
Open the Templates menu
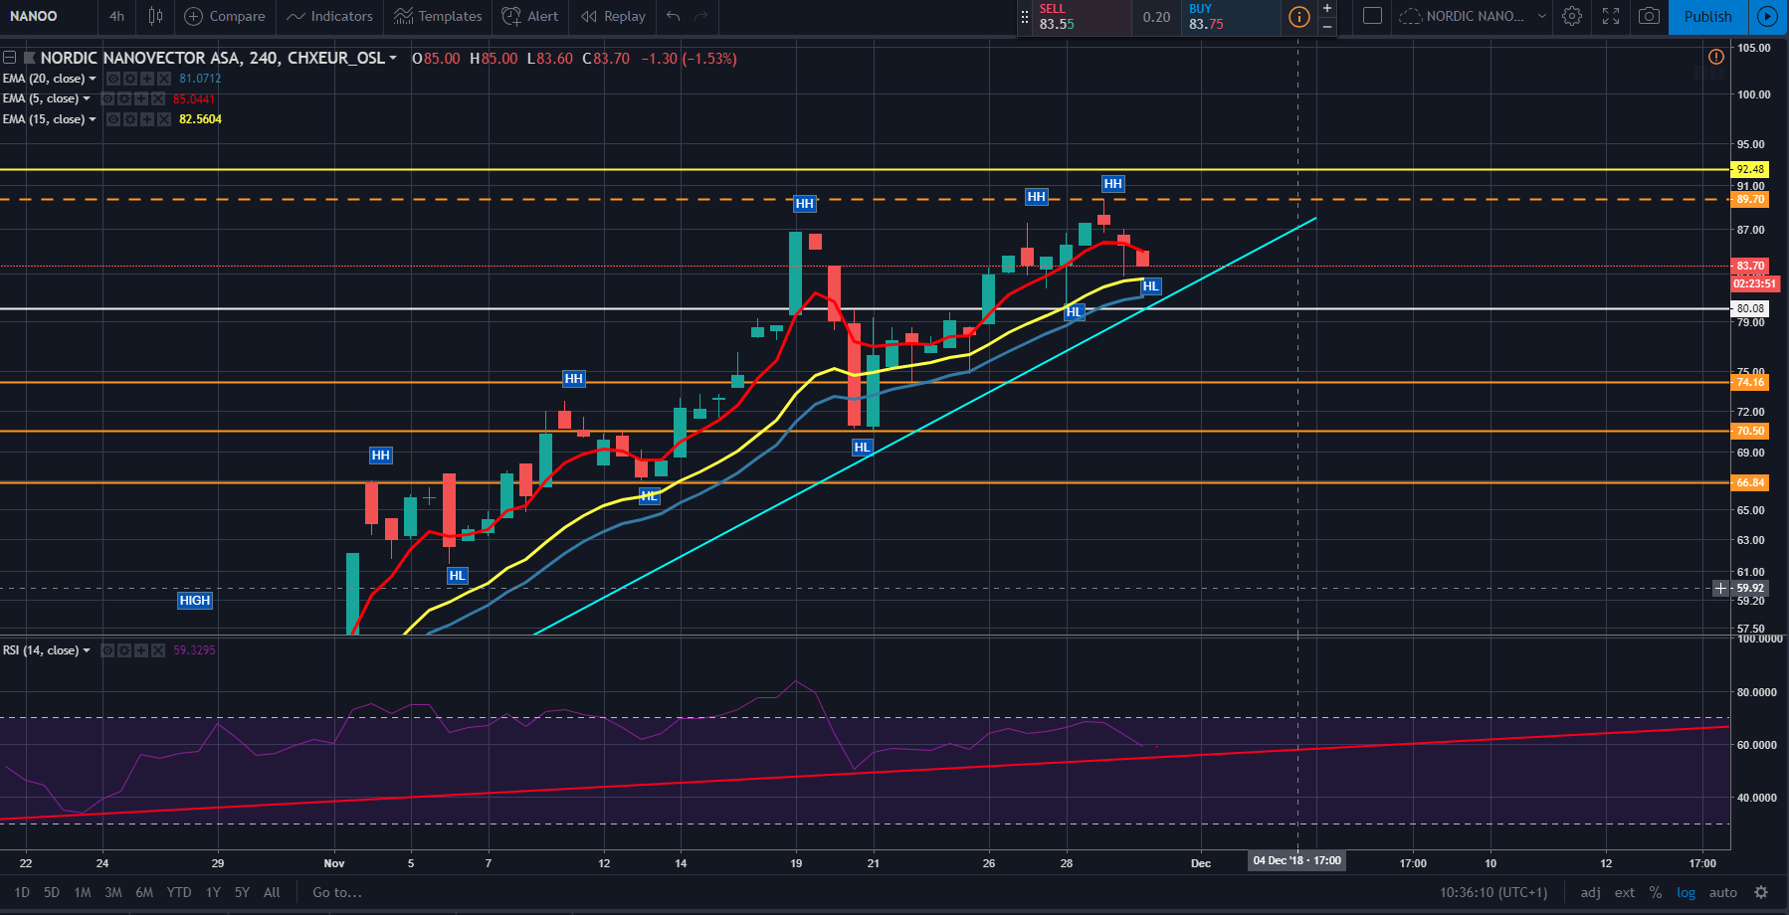tap(438, 16)
